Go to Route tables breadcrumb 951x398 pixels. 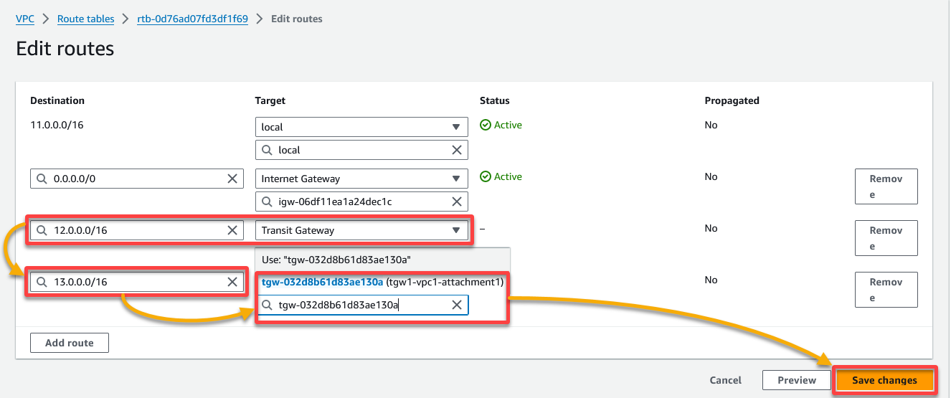pos(86,19)
